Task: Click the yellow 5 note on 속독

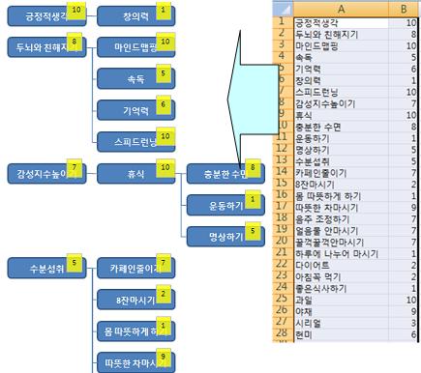Action: (x=164, y=73)
